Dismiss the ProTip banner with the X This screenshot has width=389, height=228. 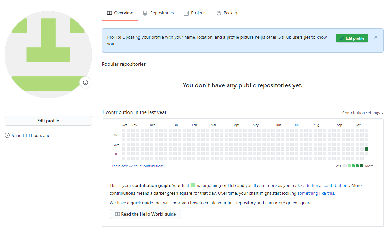[376, 37]
